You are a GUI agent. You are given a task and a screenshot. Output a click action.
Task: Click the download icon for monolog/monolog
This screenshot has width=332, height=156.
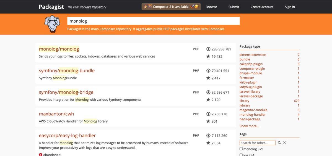(x=208, y=49)
